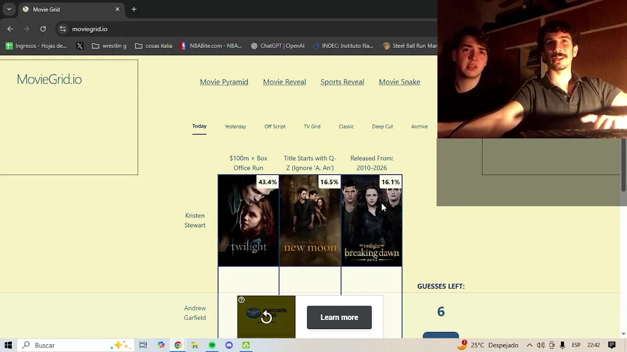Viewport: 627px width, 352px height.
Task: Click the New Moon poster cell
Action: 310,220
